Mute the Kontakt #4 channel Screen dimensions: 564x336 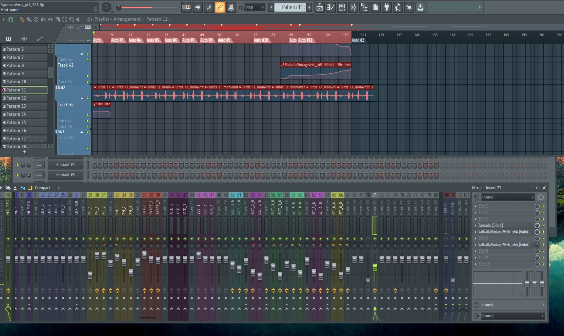click(x=17, y=165)
